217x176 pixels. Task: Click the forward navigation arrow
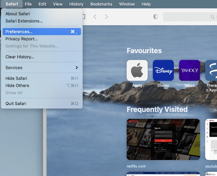[x=106, y=17]
